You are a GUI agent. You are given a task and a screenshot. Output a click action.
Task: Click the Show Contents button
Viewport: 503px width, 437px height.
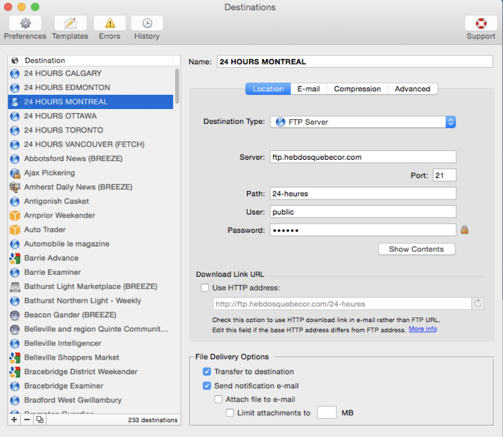tap(416, 249)
